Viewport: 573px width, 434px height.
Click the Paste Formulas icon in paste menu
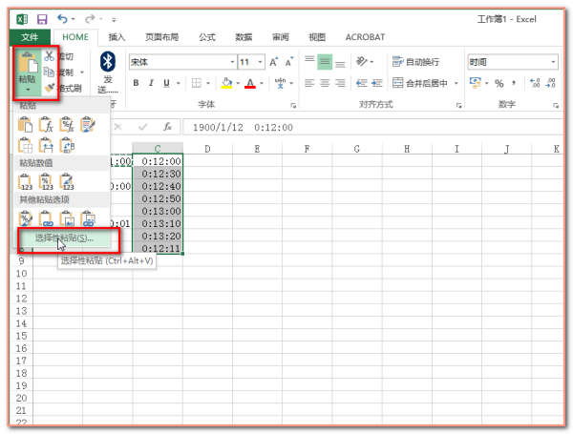coord(47,124)
